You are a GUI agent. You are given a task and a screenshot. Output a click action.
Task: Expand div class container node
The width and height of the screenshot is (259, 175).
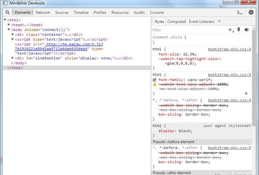coord(12,34)
